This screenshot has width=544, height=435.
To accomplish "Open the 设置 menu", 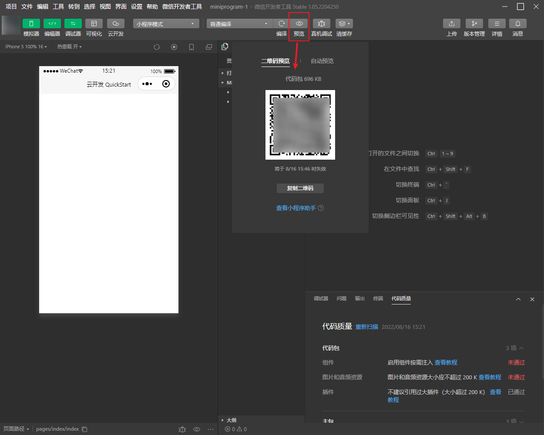I will [137, 7].
